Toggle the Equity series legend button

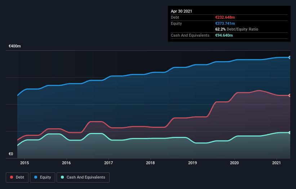coord(43,178)
